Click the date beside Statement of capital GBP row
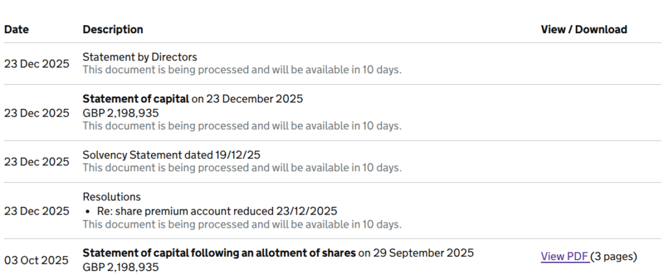The image size is (664, 275). pyautogui.click(x=36, y=113)
